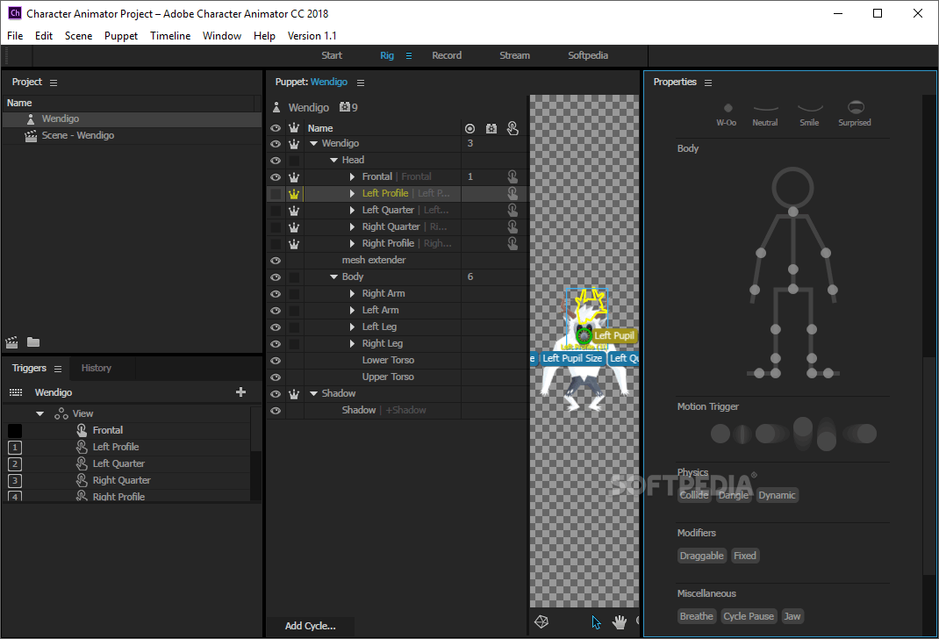Click the puppet figure icon next to Wendigo

click(276, 106)
